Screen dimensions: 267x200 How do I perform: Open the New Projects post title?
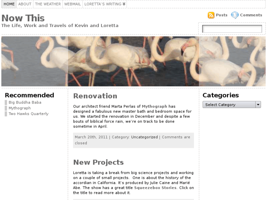click(x=98, y=162)
